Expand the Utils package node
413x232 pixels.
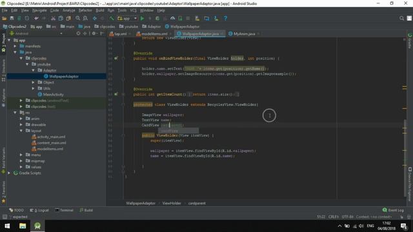coord(34,88)
